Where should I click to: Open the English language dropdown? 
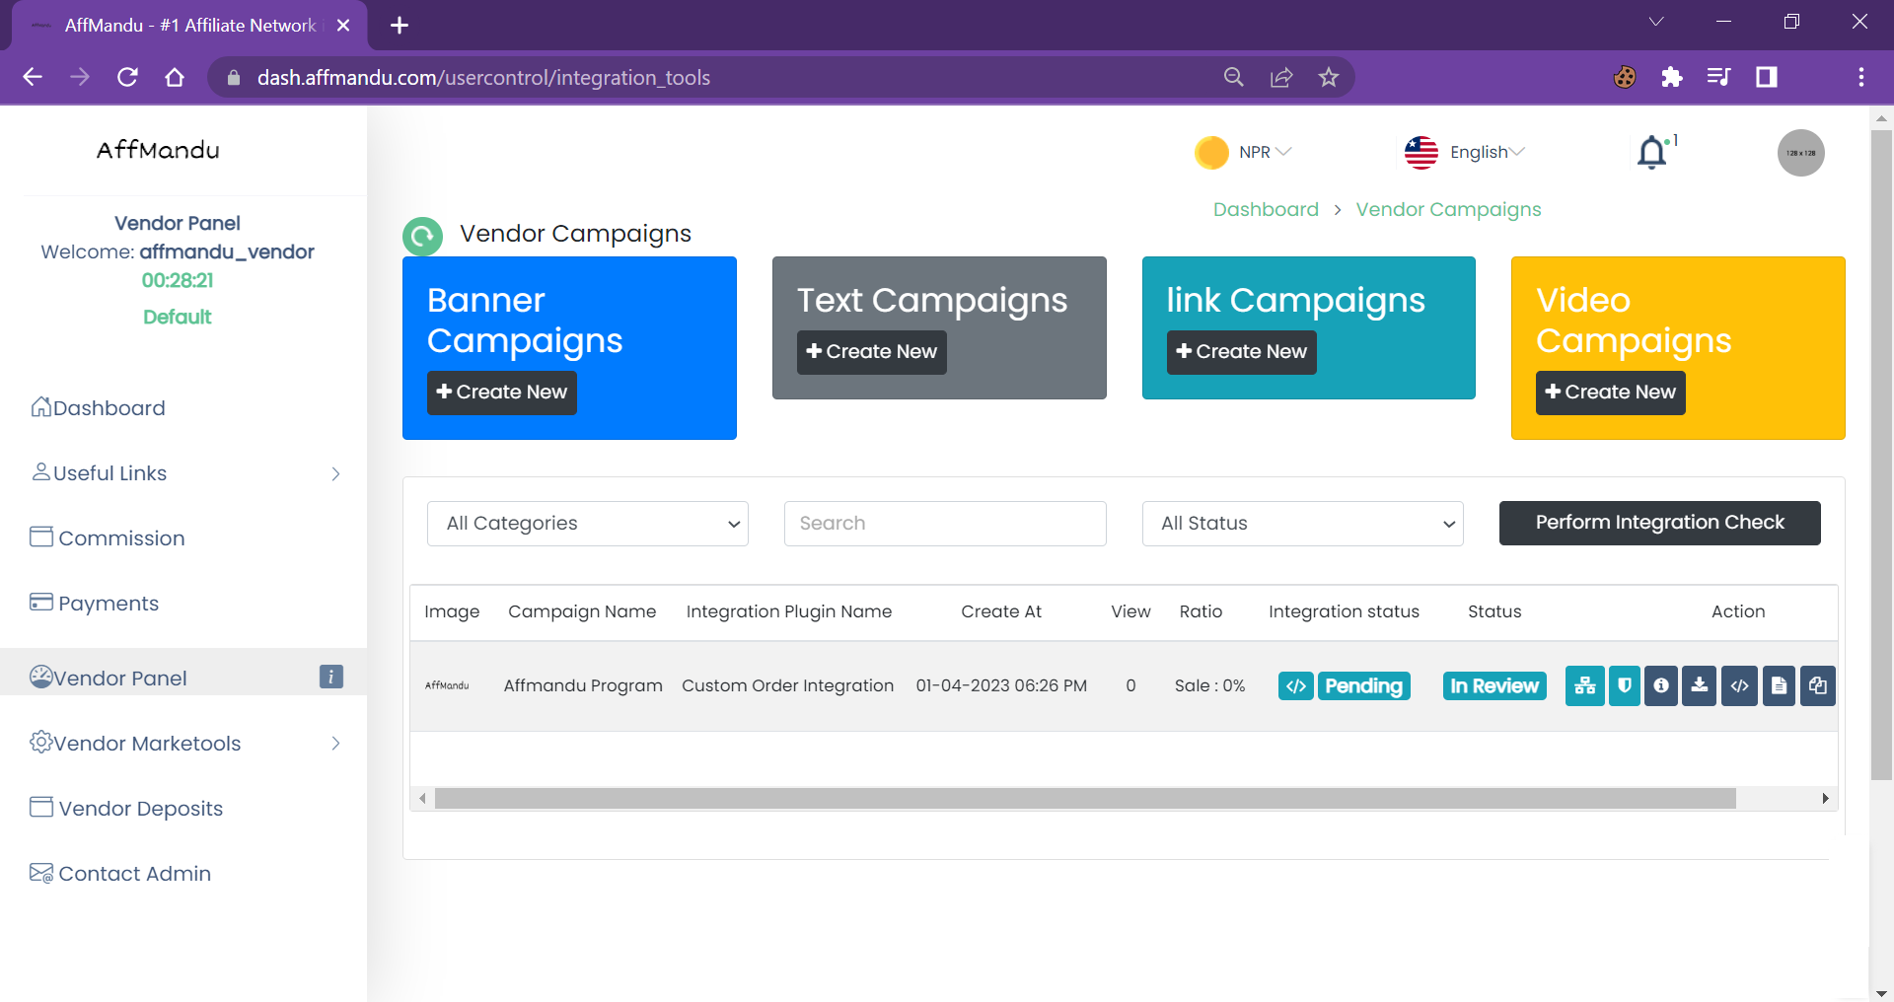tap(1465, 152)
